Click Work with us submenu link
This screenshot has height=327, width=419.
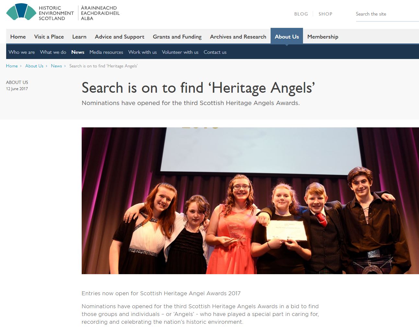[142, 52]
